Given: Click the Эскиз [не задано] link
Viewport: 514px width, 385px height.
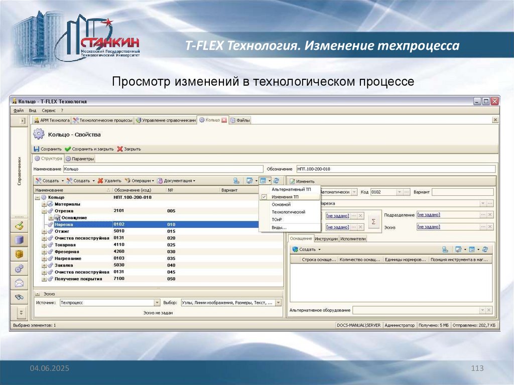Looking at the screenshot, I should tap(429, 227).
